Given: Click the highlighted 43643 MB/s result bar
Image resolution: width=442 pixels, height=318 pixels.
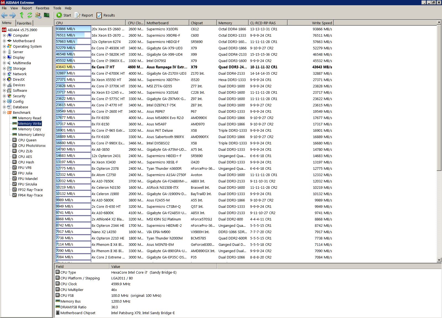Looking at the screenshot, I should (73, 67).
